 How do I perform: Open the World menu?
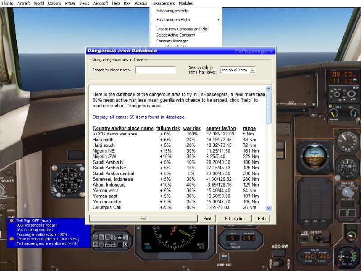(x=39, y=3)
